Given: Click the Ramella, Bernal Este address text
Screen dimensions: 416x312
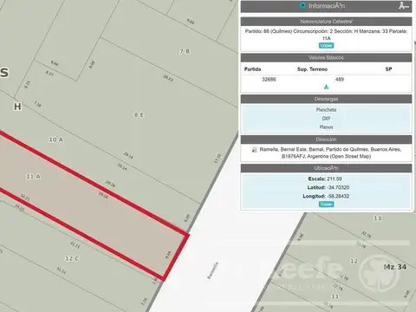Looking at the screenshot, I should click(x=330, y=153).
